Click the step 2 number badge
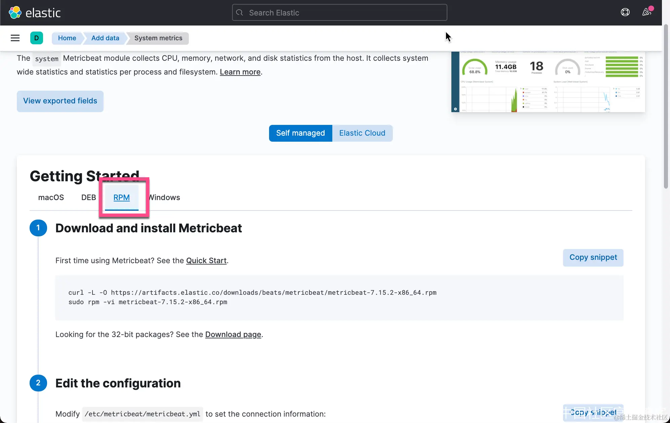This screenshot has height=423, width=670. (38, 383)
